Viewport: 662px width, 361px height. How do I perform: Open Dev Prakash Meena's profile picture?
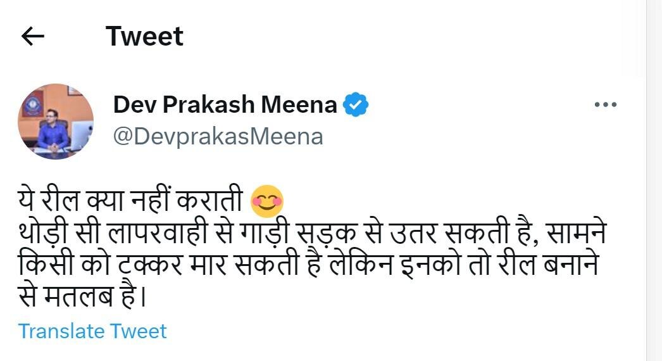pyautogui.click(x=56, y=121)
